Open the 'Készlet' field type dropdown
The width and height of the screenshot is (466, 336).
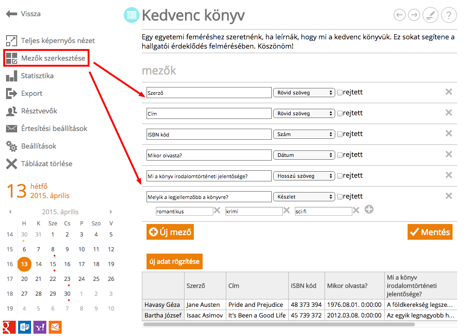coord(304,197)
